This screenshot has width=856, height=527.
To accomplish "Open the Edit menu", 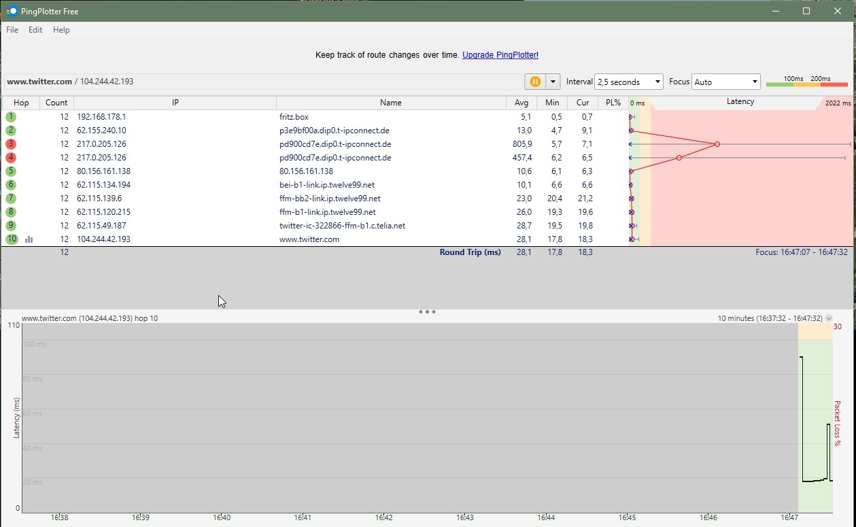I will pos(35,30).
